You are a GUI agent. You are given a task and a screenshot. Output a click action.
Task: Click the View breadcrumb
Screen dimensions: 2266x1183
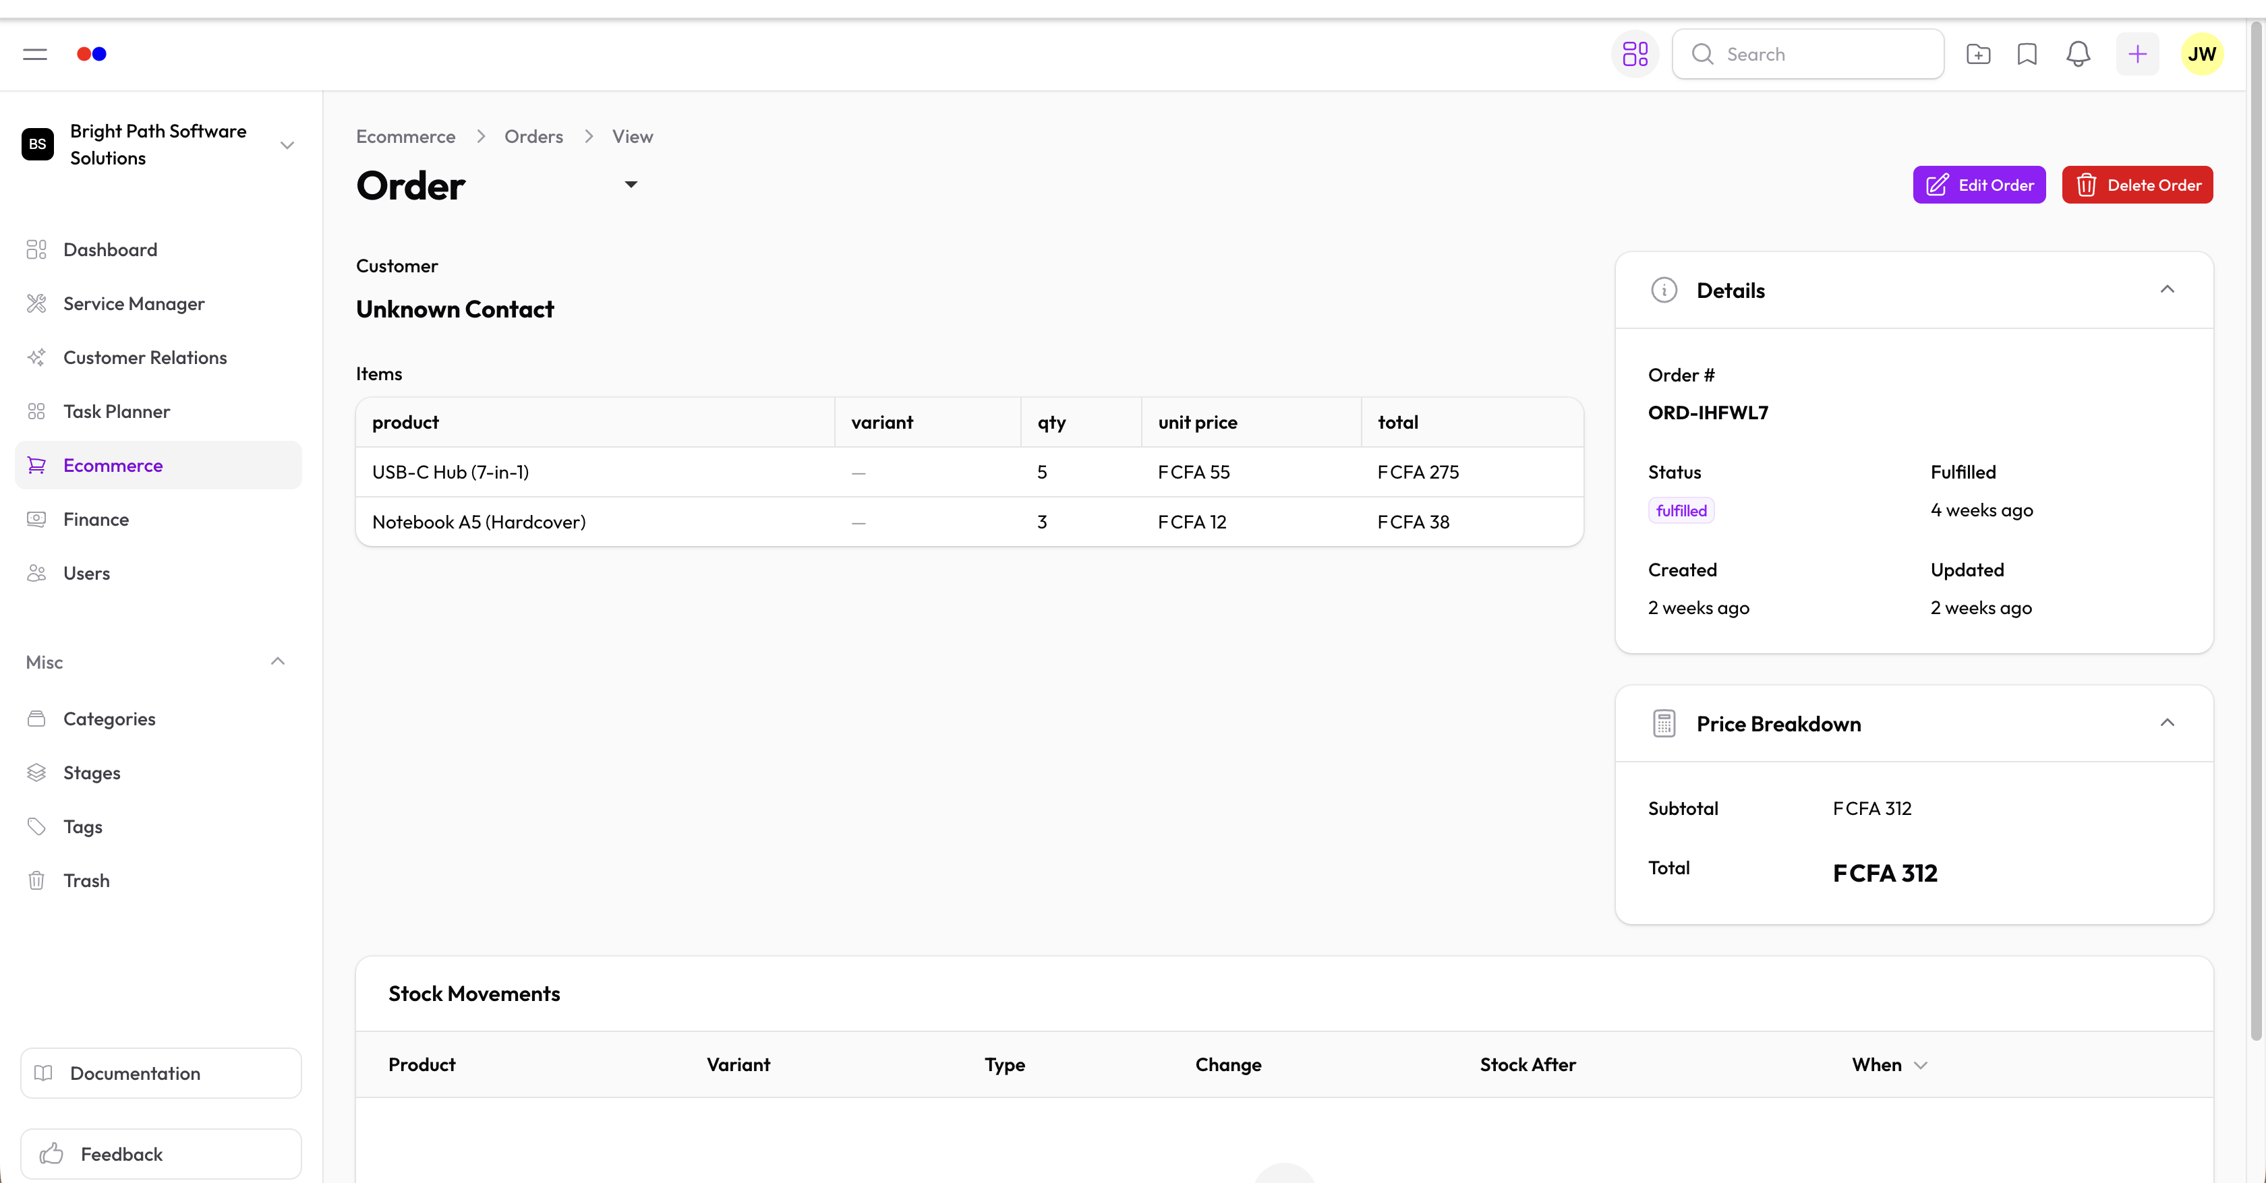[x=633, y=136]
